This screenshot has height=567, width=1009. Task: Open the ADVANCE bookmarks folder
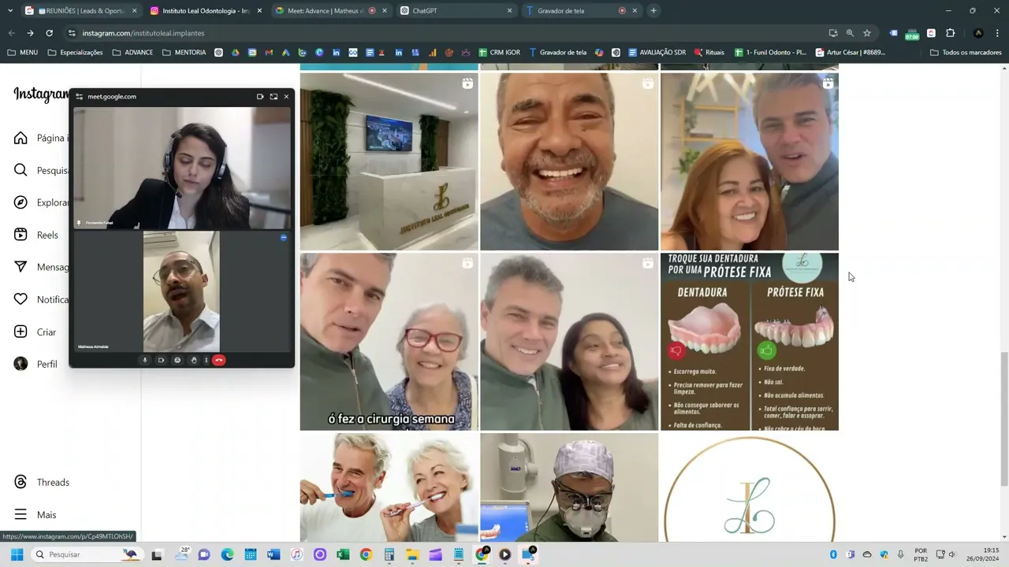[132, 53]
